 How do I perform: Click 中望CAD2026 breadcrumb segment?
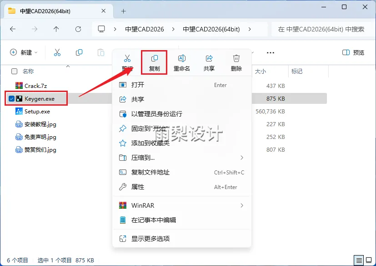145,29
